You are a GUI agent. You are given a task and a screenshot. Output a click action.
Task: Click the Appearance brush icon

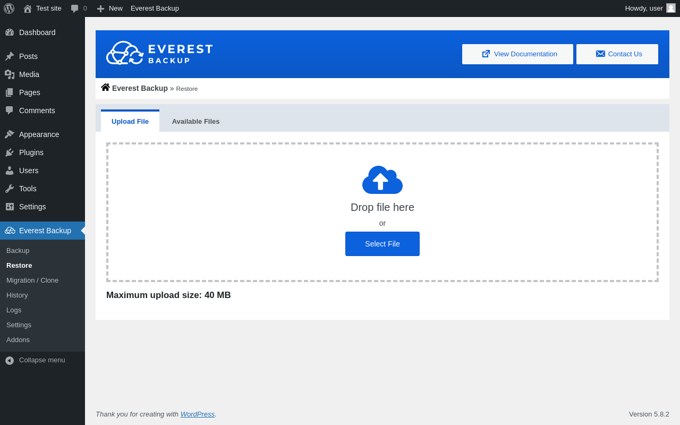(10, 134)
